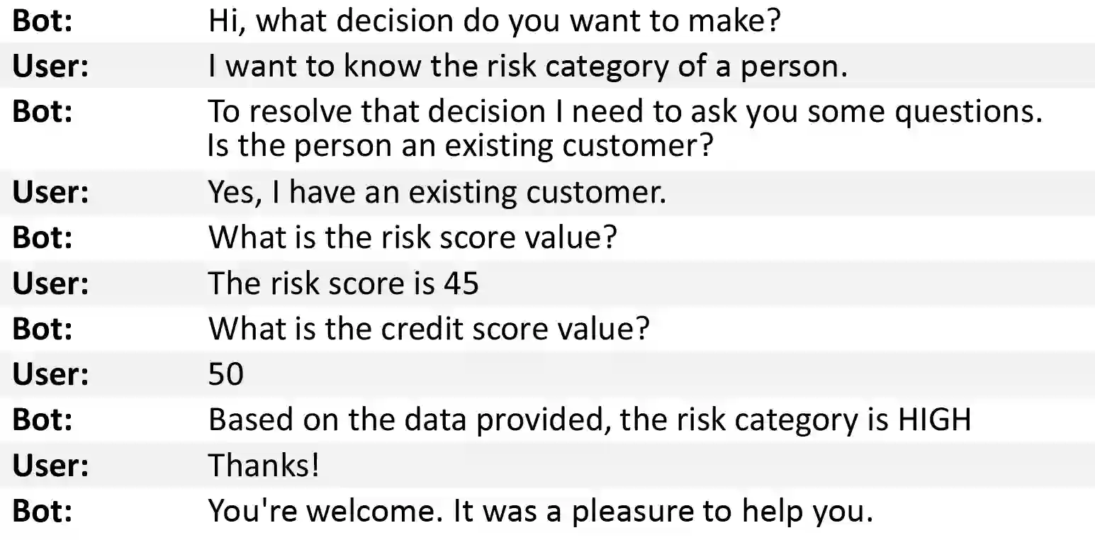
Task: Select the reply "Yes, I have an existing customer."
Action: point(437,193)
